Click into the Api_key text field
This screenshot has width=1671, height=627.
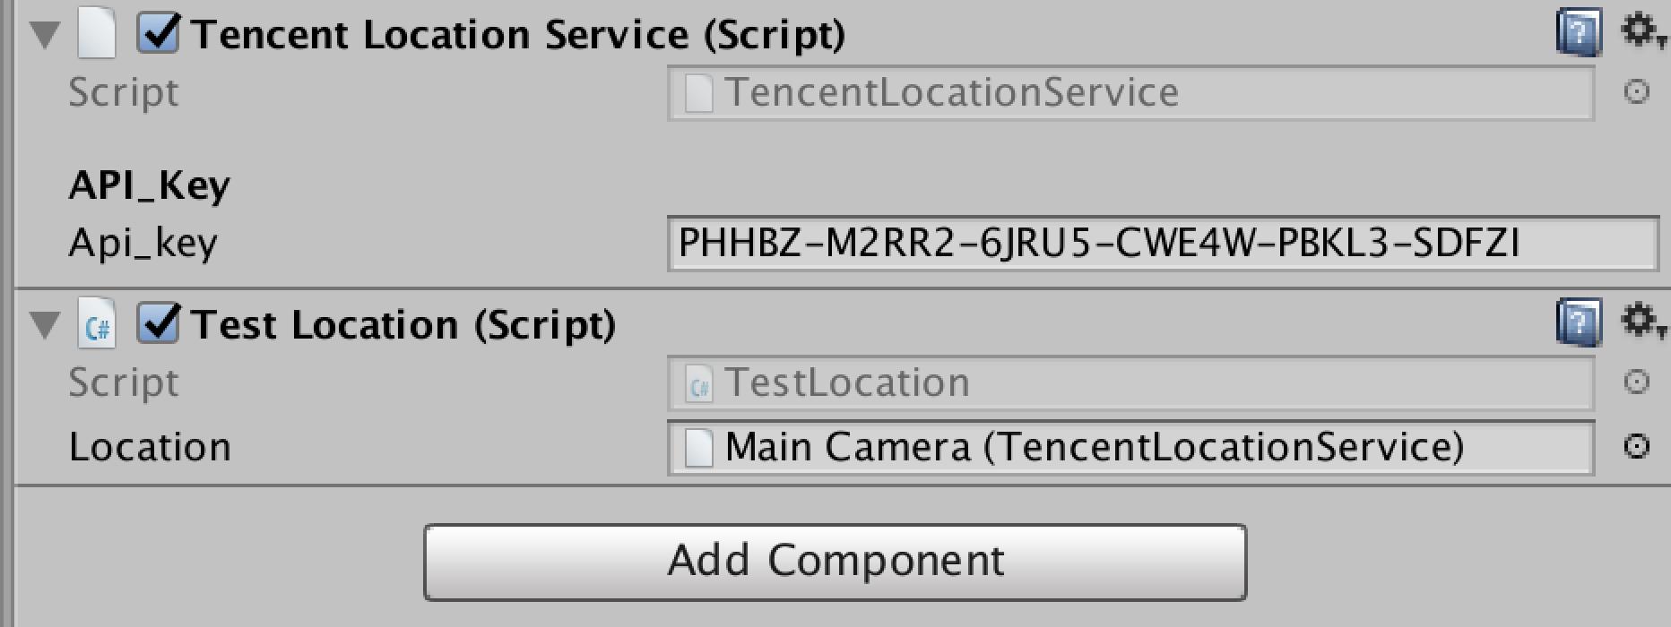point(1163,243)
